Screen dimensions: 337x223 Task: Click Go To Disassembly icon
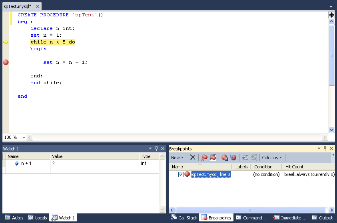point(254,158)
